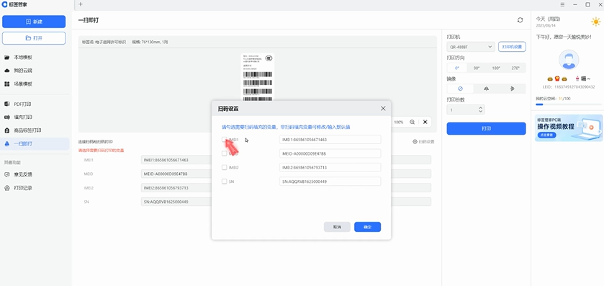The width and height of the screenshot is (604, 286).
Task: Click the 打开 open file button
Action: click(34, 38)
